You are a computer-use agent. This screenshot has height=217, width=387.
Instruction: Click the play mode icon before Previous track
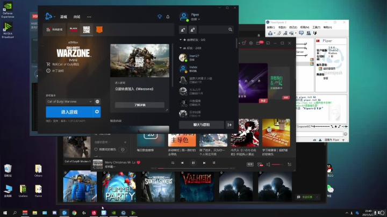point(173,163)
